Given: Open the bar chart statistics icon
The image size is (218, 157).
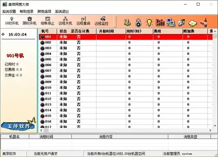Looking at the screenshot, I should click(x=160, y=23).
